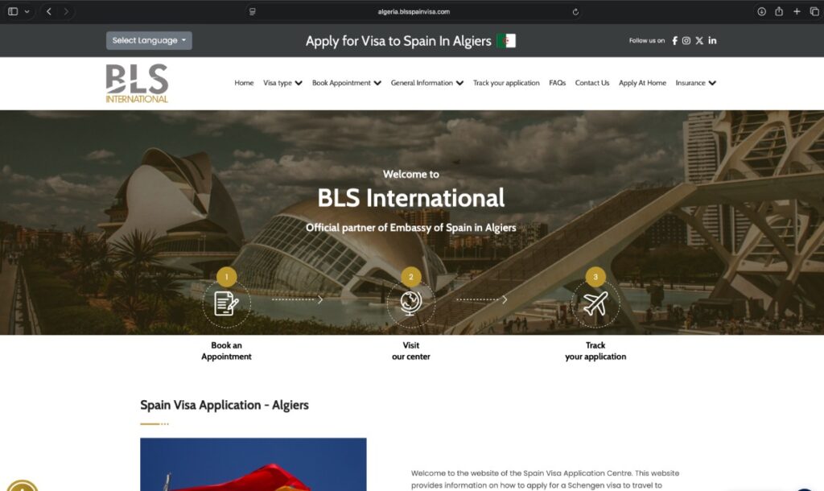Expand the Insurance menu
The image size is (824, 491).
coord(695,83)
